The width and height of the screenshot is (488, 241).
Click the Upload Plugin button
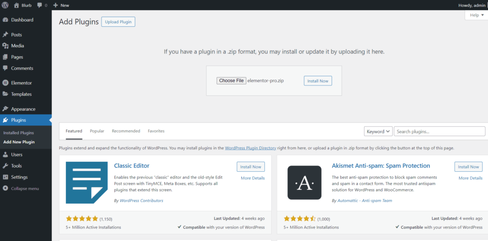tap(118, 22)
